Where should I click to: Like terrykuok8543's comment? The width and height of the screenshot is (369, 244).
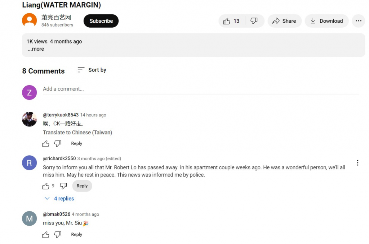coord(46,144)
